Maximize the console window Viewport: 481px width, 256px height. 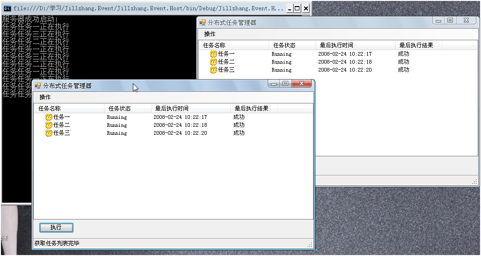(x=297, y=8)
